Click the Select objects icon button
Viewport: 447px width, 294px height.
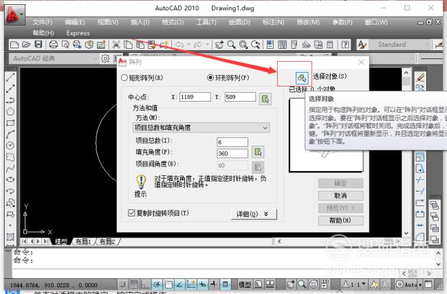coord(302,78)
